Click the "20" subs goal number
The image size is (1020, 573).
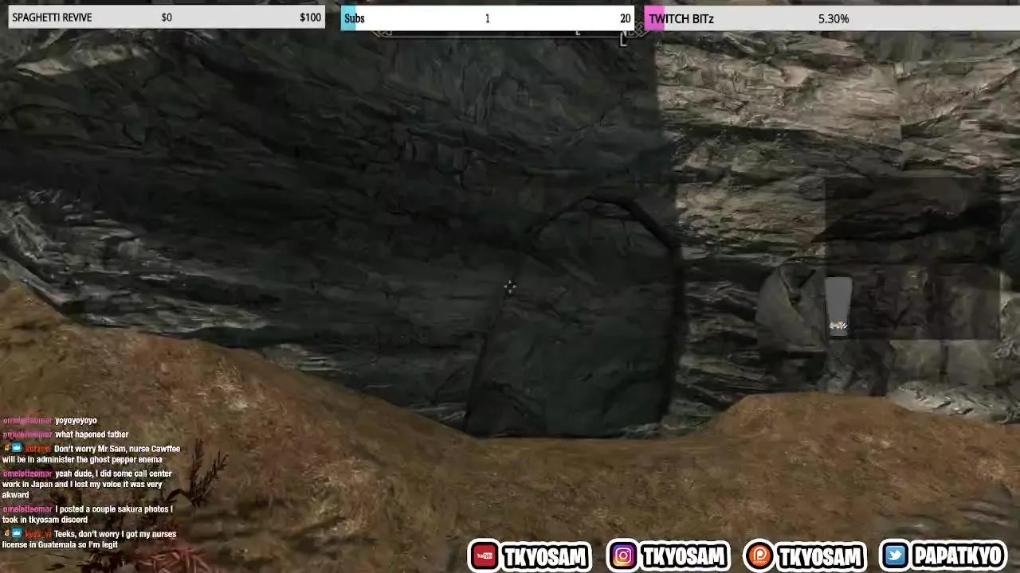(x=625, y=18)
